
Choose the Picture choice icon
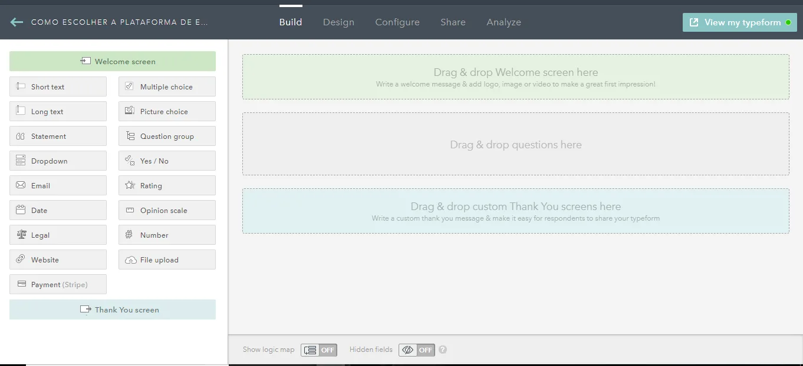coord(130,111)
